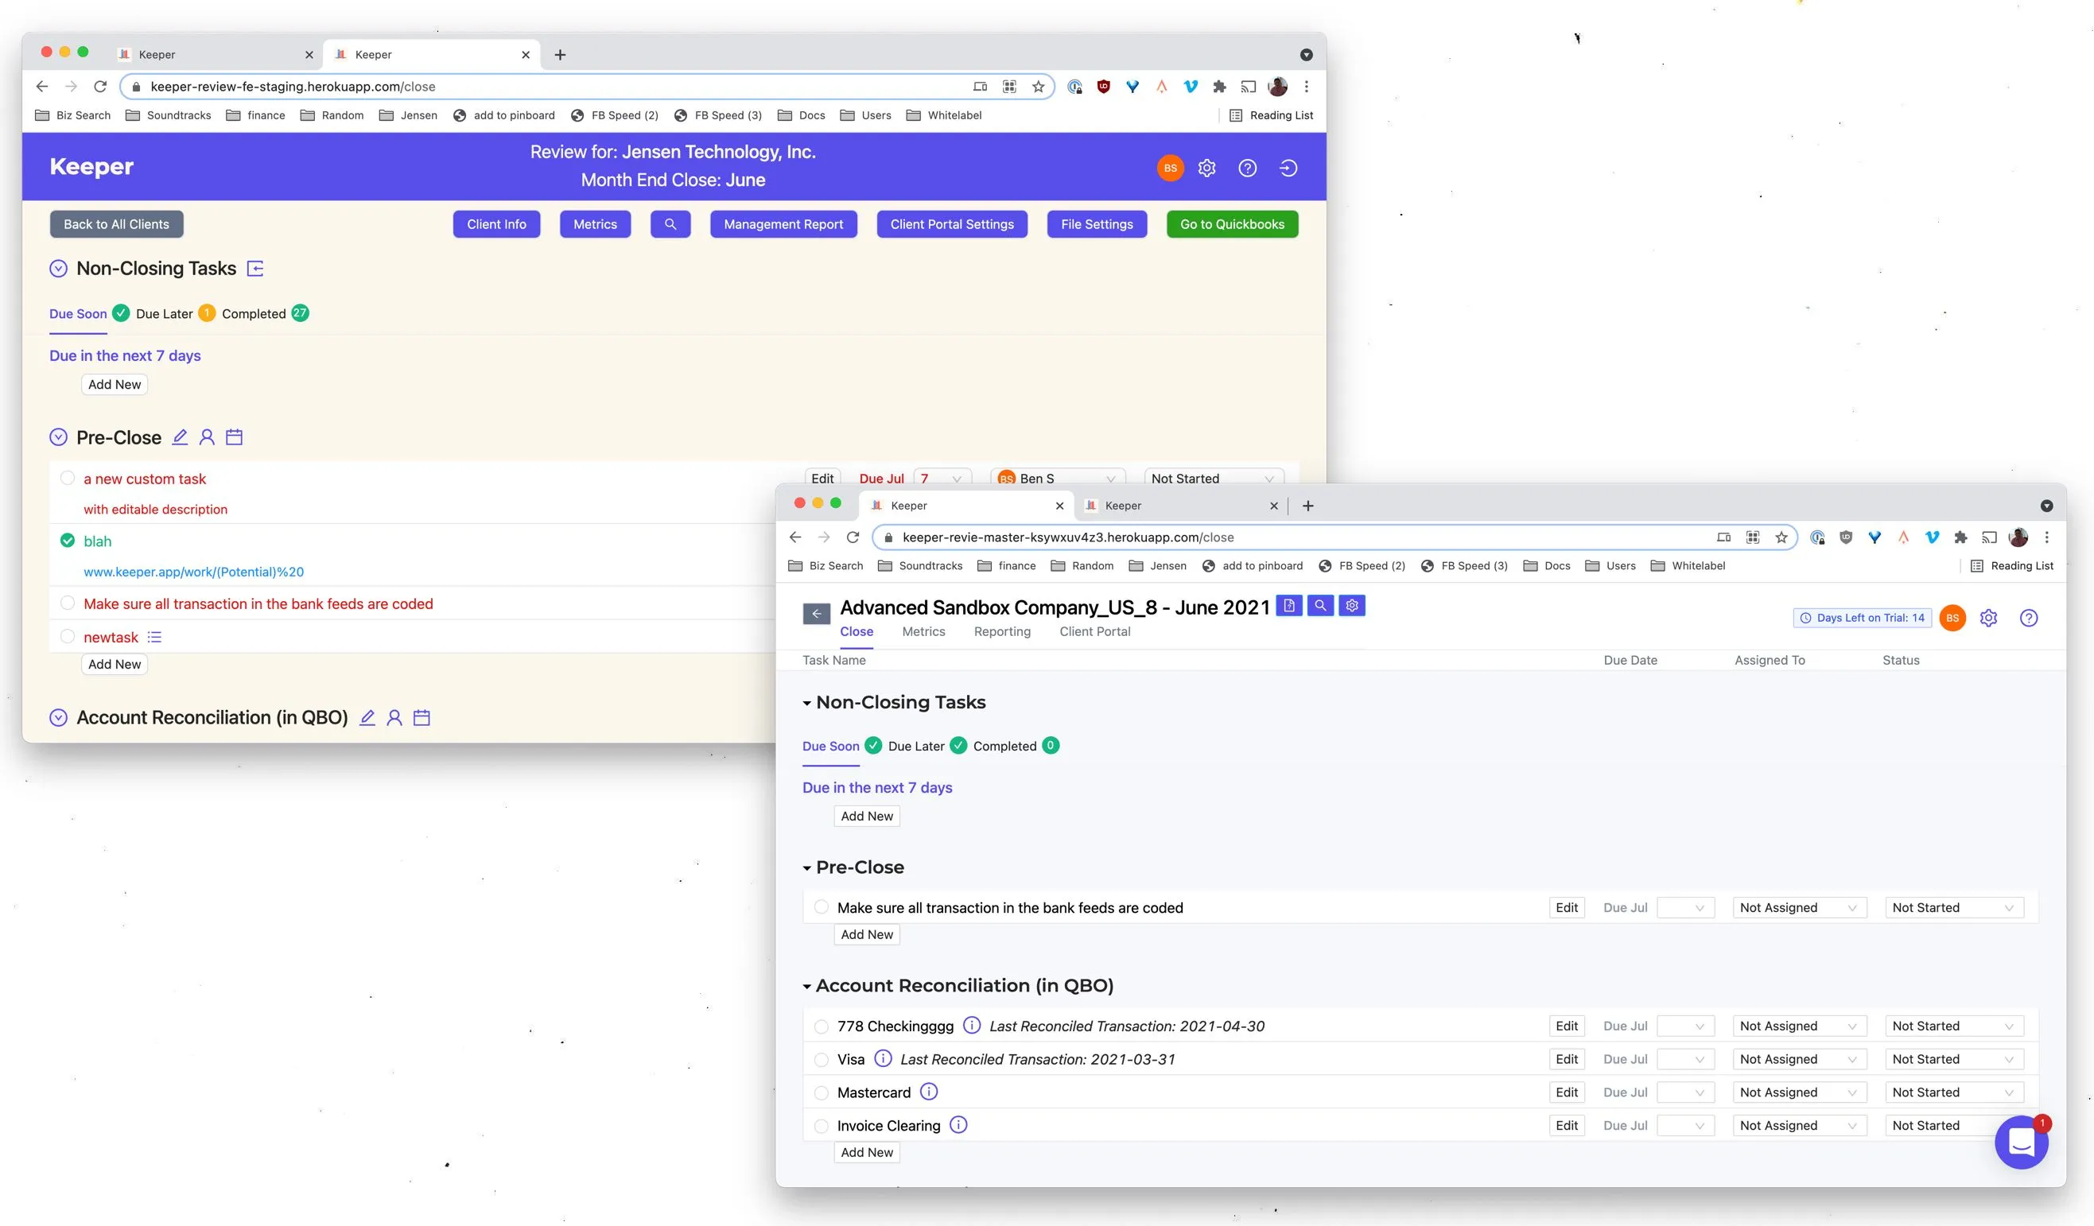Screen dimensions: 2094x1226
Task: Open Not Assigned dropdown for Mastercard row
Action: click(1799, 1092)
